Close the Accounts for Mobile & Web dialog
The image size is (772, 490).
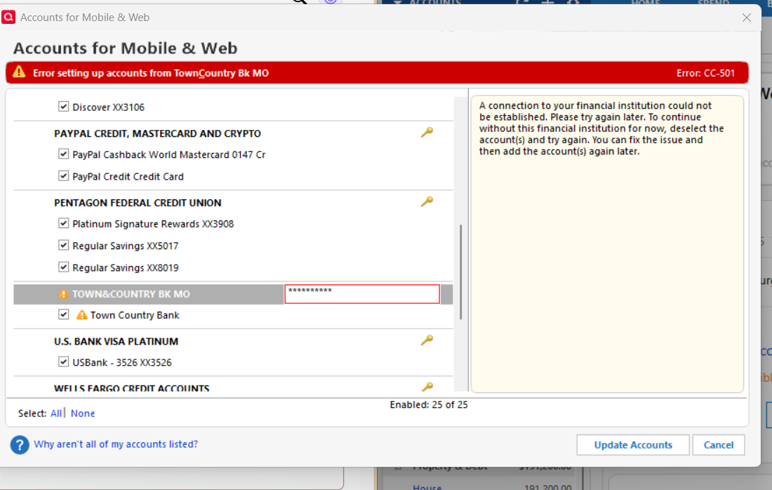click(x=747, y=18)
